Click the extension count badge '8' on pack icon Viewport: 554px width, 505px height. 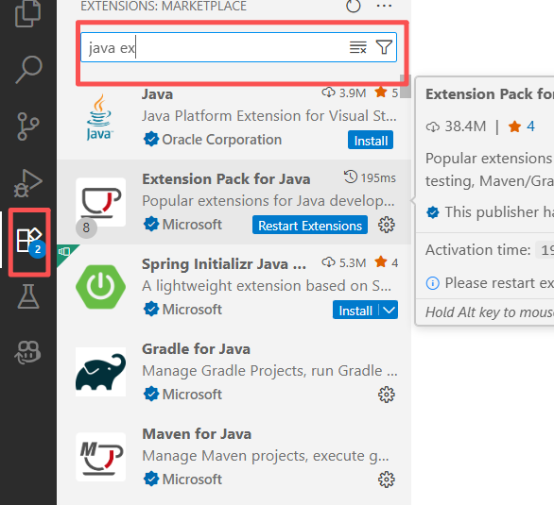pos(86,227)
